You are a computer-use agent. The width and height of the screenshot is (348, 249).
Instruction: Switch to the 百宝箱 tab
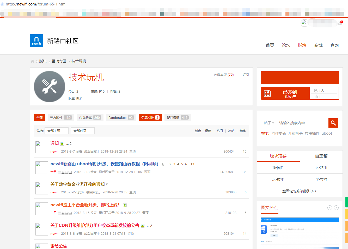(321, 156)
